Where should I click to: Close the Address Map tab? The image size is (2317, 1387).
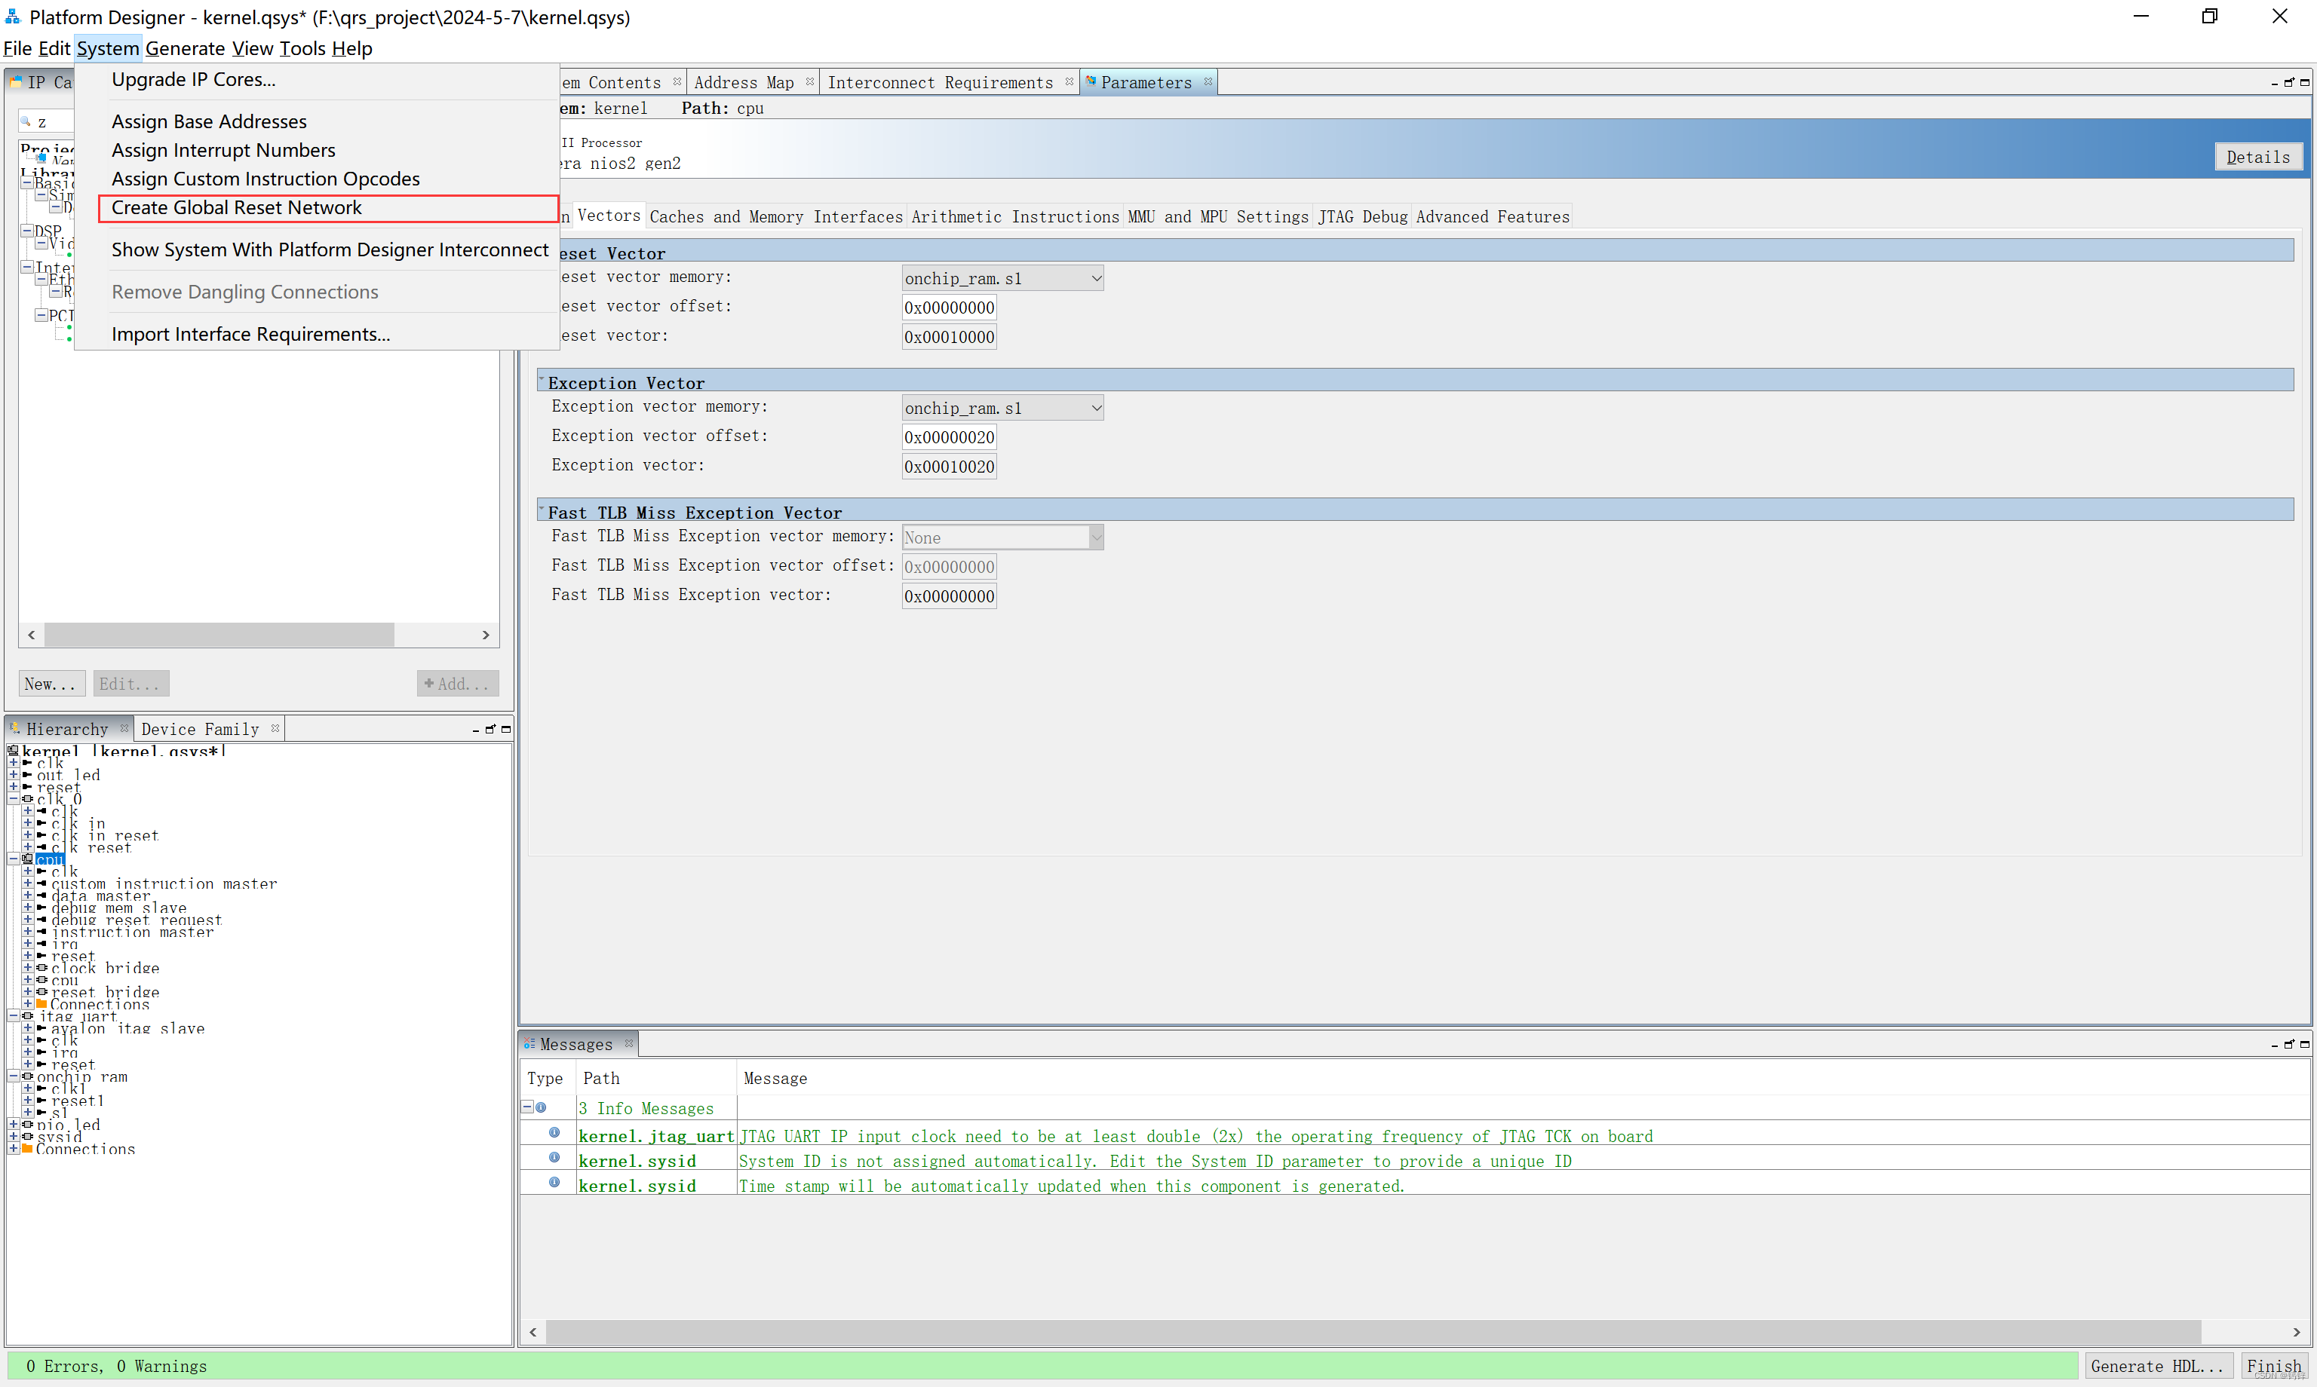[x=810, y=82]
